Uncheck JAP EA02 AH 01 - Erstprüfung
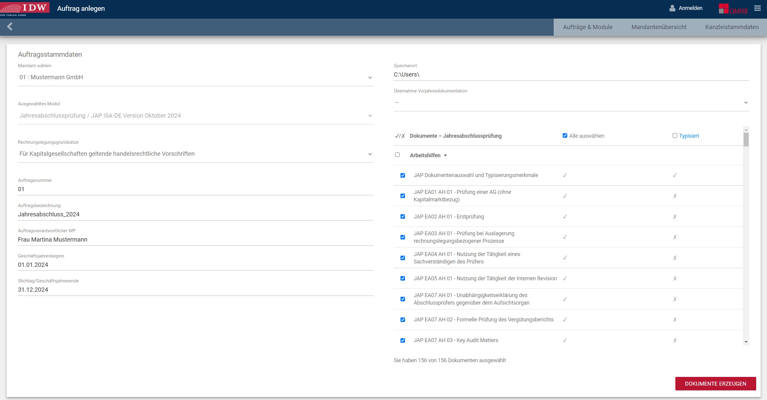This screenshot has height=400, width=767. click(x=403, y=217)
